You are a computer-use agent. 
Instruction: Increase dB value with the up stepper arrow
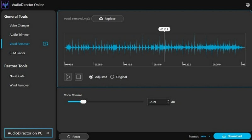[x=168, y=100]
